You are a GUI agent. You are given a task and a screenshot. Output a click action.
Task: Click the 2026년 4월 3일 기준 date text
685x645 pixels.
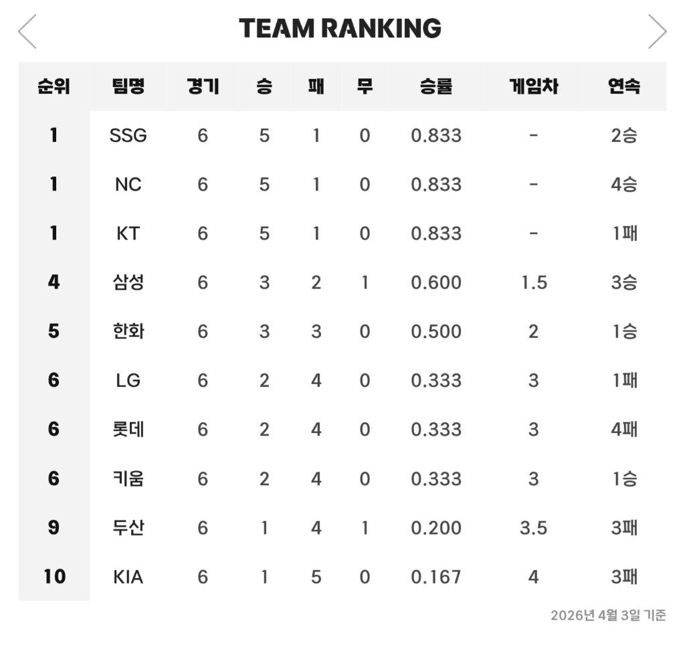point(607,616)
